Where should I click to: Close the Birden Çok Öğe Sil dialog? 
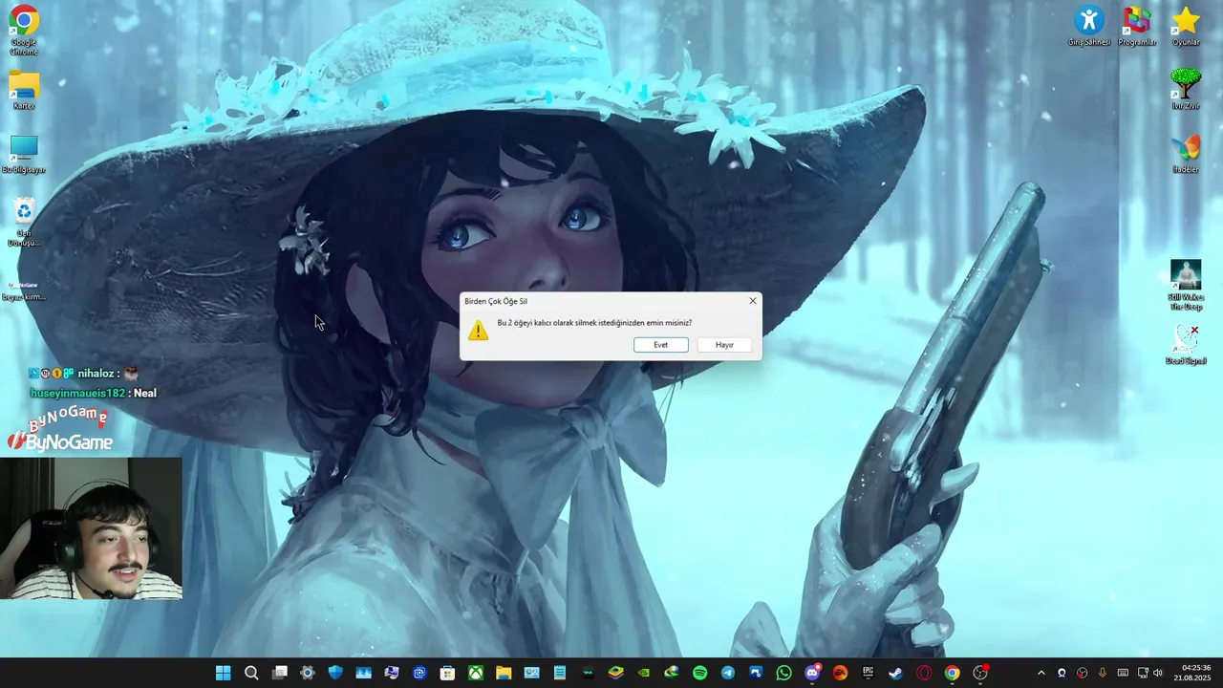(x=753, y=301)
